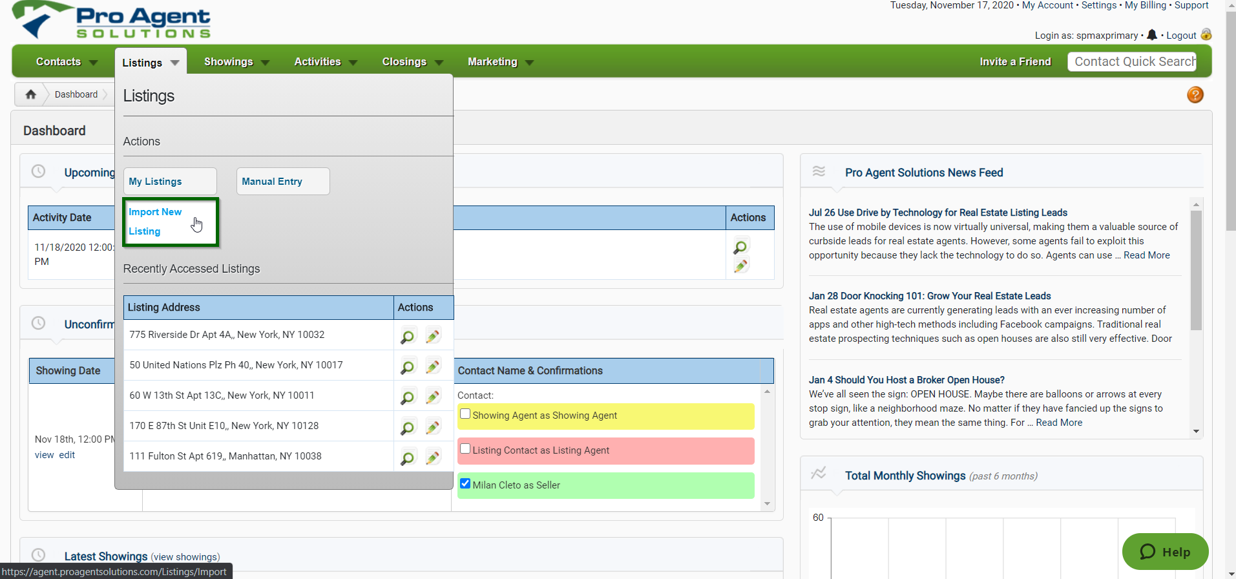Screen dimensions: 1236x579
Task: View listing 60 W 13th St magnifier
Action: [408, 397]
